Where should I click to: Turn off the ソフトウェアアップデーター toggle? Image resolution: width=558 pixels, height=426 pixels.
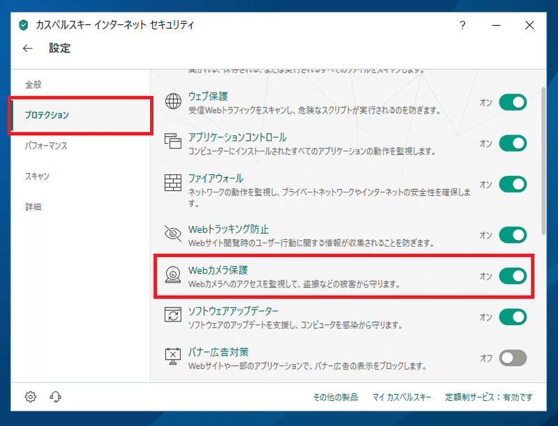click(513, 317)
